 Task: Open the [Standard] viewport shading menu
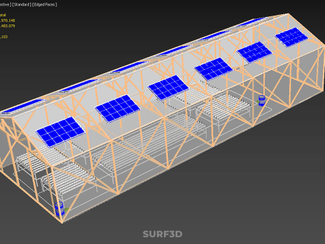pyautogui.click(x=22, y=5)
